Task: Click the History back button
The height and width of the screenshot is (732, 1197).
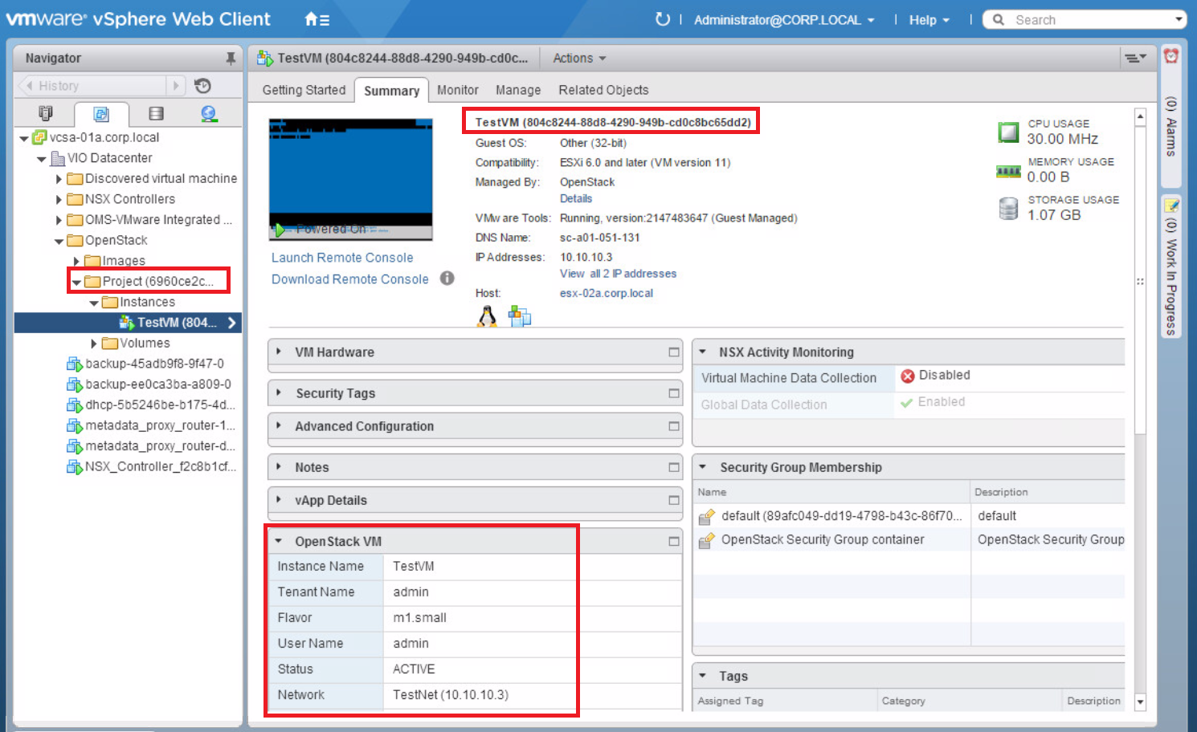Action: click(x=30, y=85)
